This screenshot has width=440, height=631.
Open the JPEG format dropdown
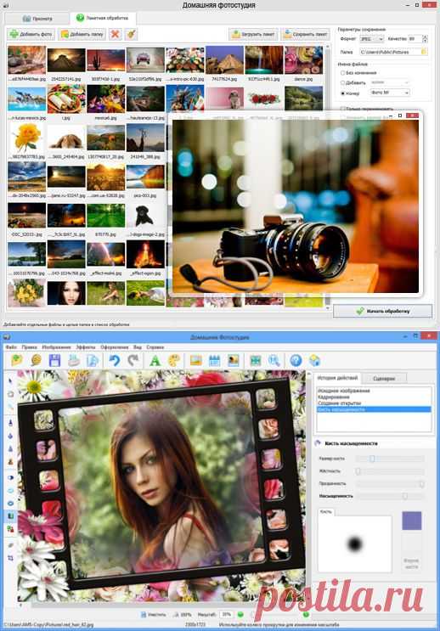[x=371, y=39]
